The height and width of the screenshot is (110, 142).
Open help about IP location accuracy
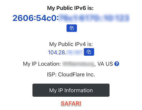tap(117, 64)
